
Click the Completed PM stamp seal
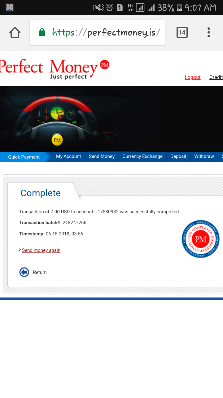[201, 239]
